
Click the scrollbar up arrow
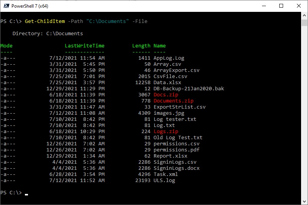(304, 15)
